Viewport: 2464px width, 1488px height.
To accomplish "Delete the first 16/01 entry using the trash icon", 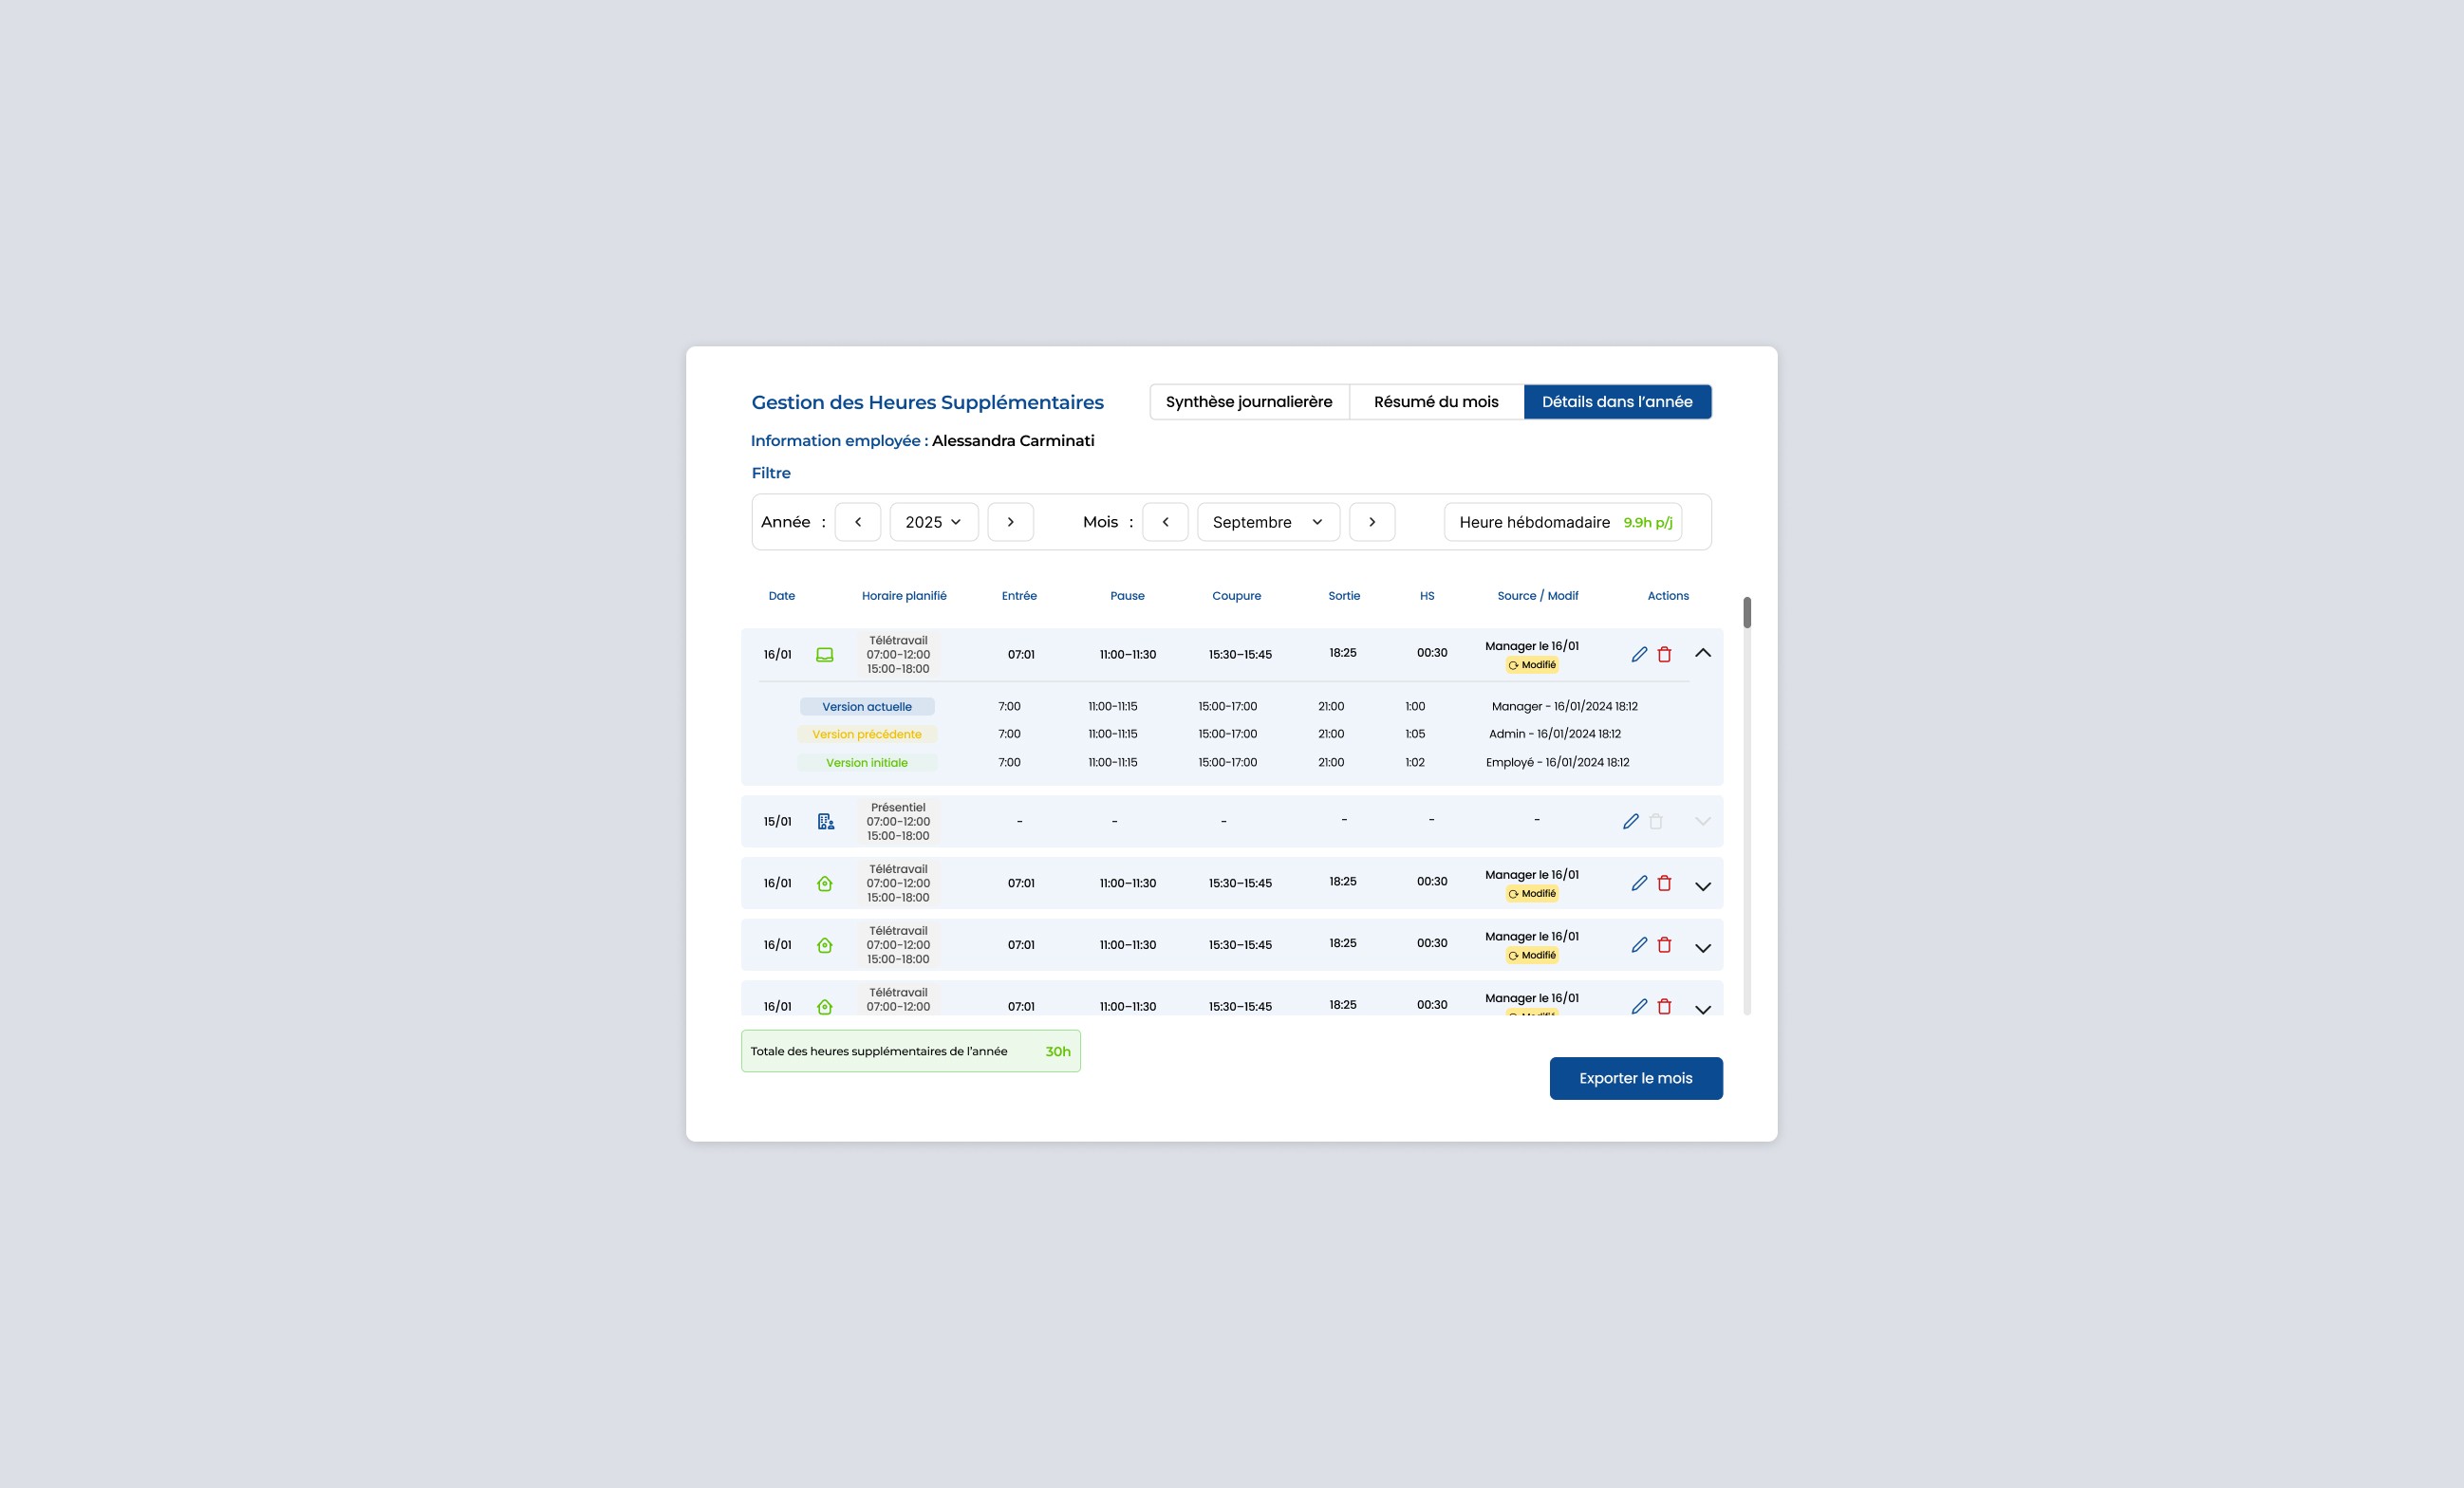I will 1664,654.
